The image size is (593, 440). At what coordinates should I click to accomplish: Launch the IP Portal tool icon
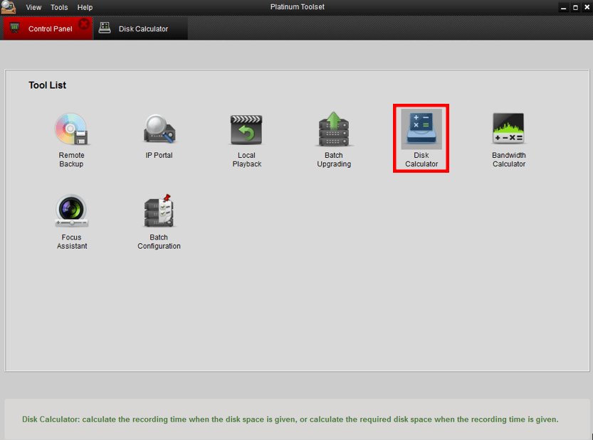pos(159,129)
